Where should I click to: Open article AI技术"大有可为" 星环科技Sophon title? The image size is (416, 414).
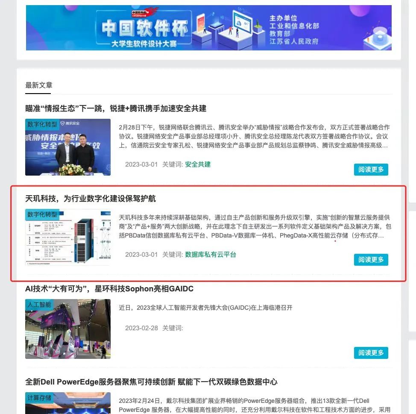pyautogui.click(x=109, y=289)
